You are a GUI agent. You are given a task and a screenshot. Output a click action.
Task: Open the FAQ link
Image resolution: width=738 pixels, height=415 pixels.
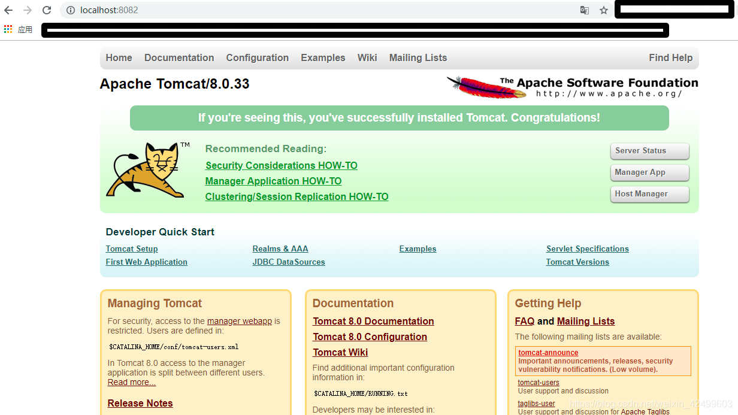[x=525, y=321]
